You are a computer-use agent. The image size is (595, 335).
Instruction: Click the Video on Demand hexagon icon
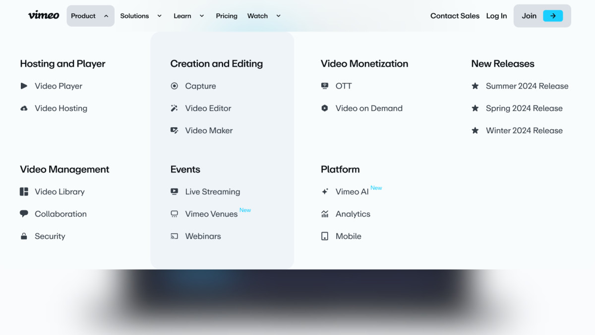(x=325, y=108)
